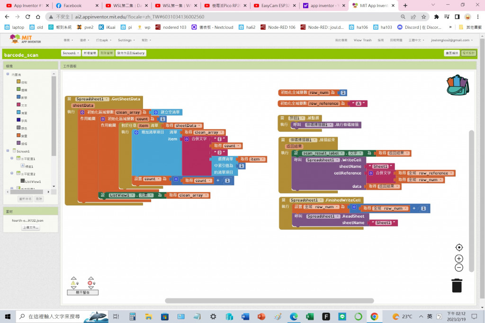Open the language dropdown 正體中文
Image resolution: width=485 pixels, height=323 pixels.
[416, 40]
